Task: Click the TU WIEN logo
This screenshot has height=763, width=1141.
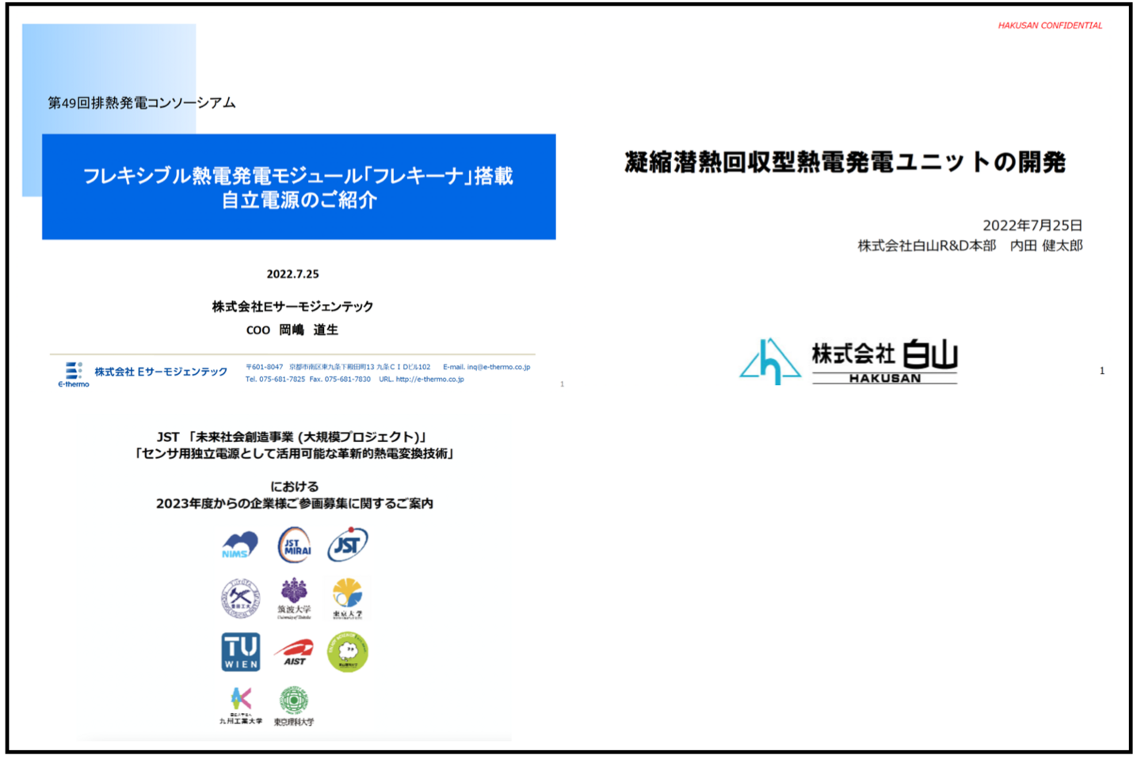Action: (x=240, y=652)
